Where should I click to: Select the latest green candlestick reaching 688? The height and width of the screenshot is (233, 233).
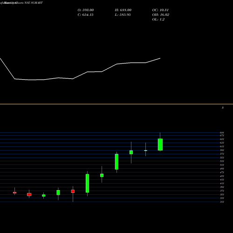tap(160, 144)
